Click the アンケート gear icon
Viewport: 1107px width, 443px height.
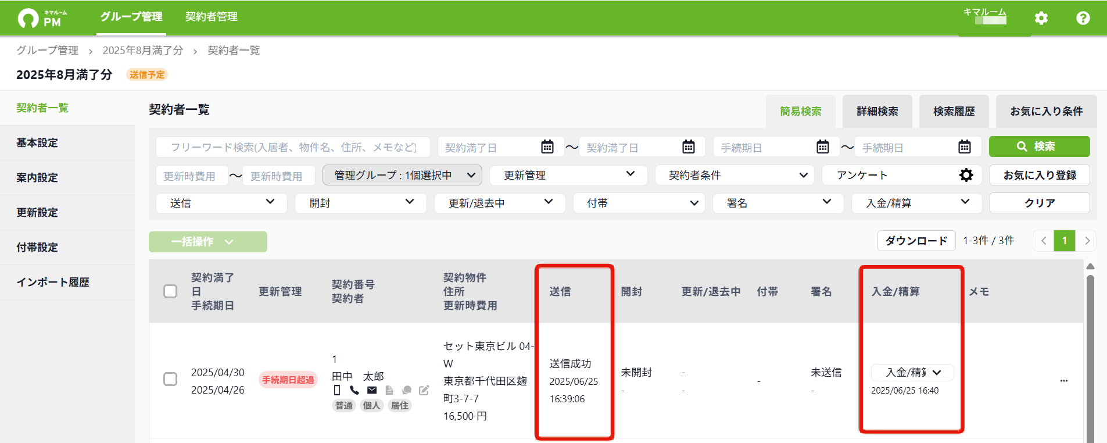[966, 175]
